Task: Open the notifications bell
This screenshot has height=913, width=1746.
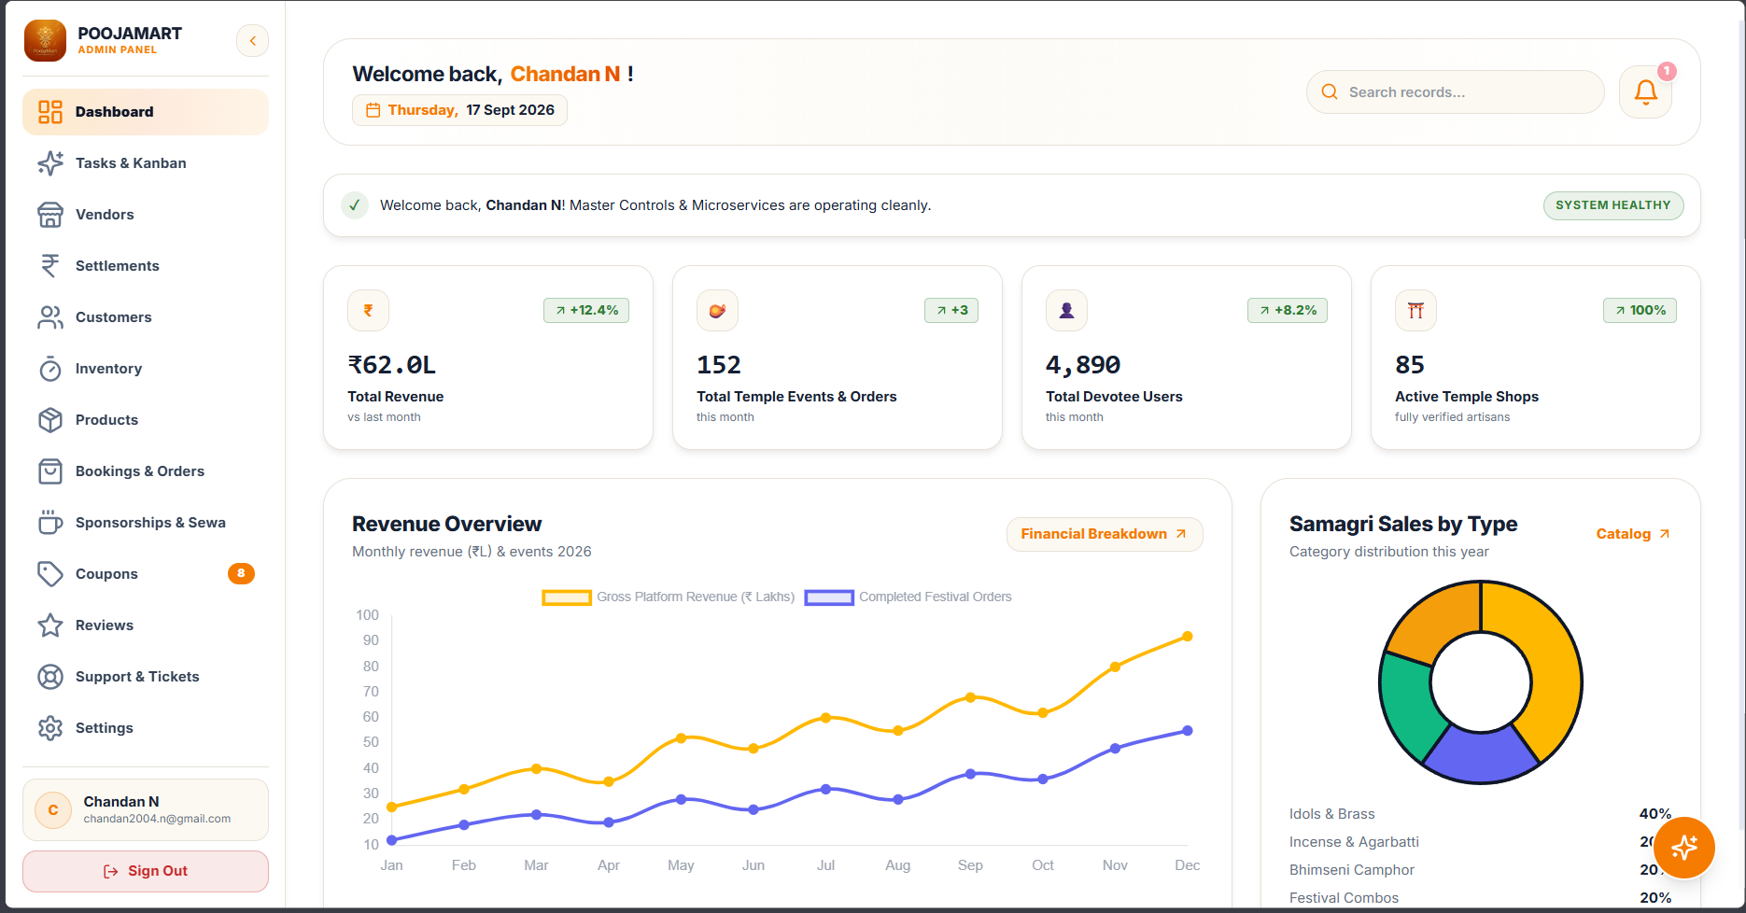Action: tap(1645, 91)
